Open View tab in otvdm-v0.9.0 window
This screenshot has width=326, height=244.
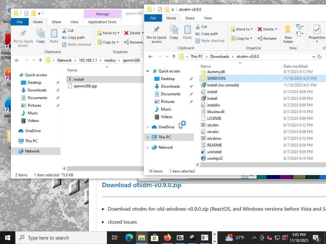208,18
